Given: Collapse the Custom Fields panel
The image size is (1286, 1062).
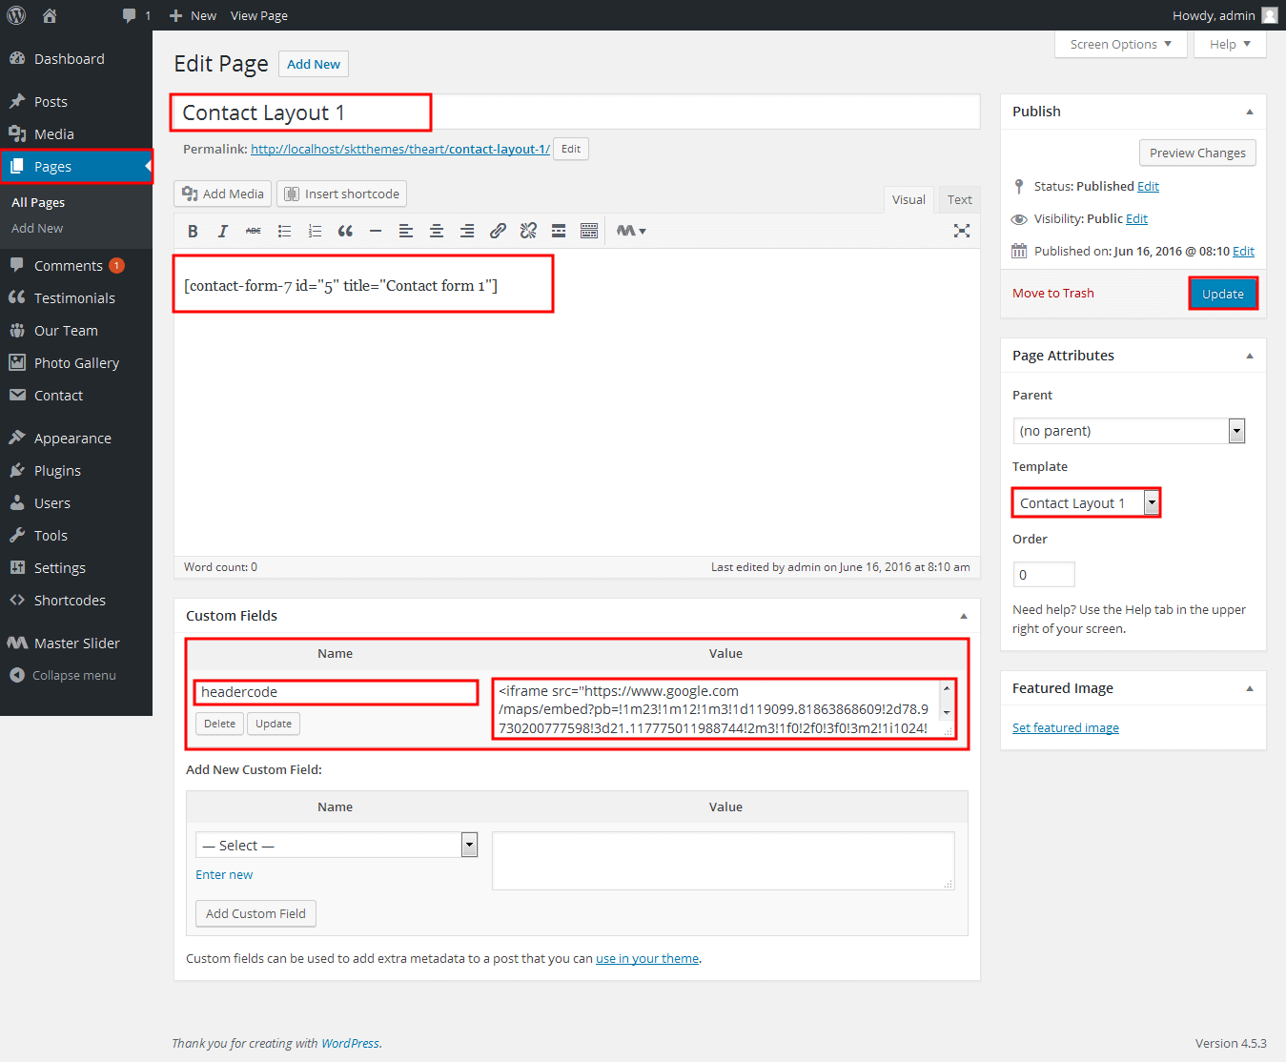Looking at the screenshot, I should tap(964, 616).
